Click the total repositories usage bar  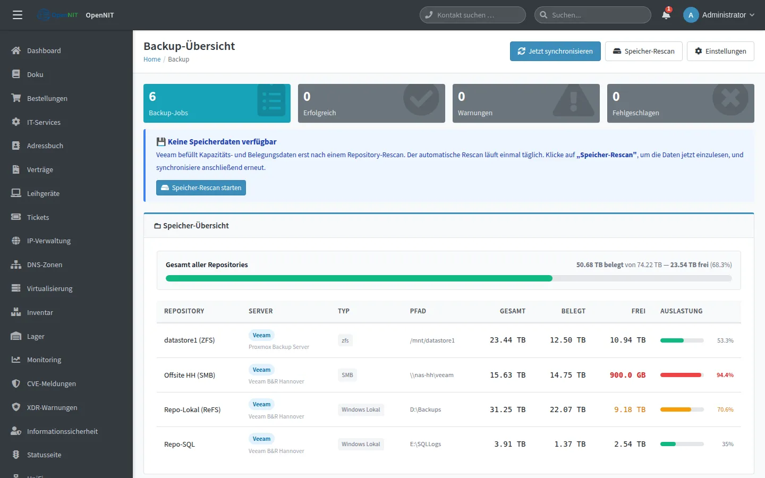click(x=448, y=278)
